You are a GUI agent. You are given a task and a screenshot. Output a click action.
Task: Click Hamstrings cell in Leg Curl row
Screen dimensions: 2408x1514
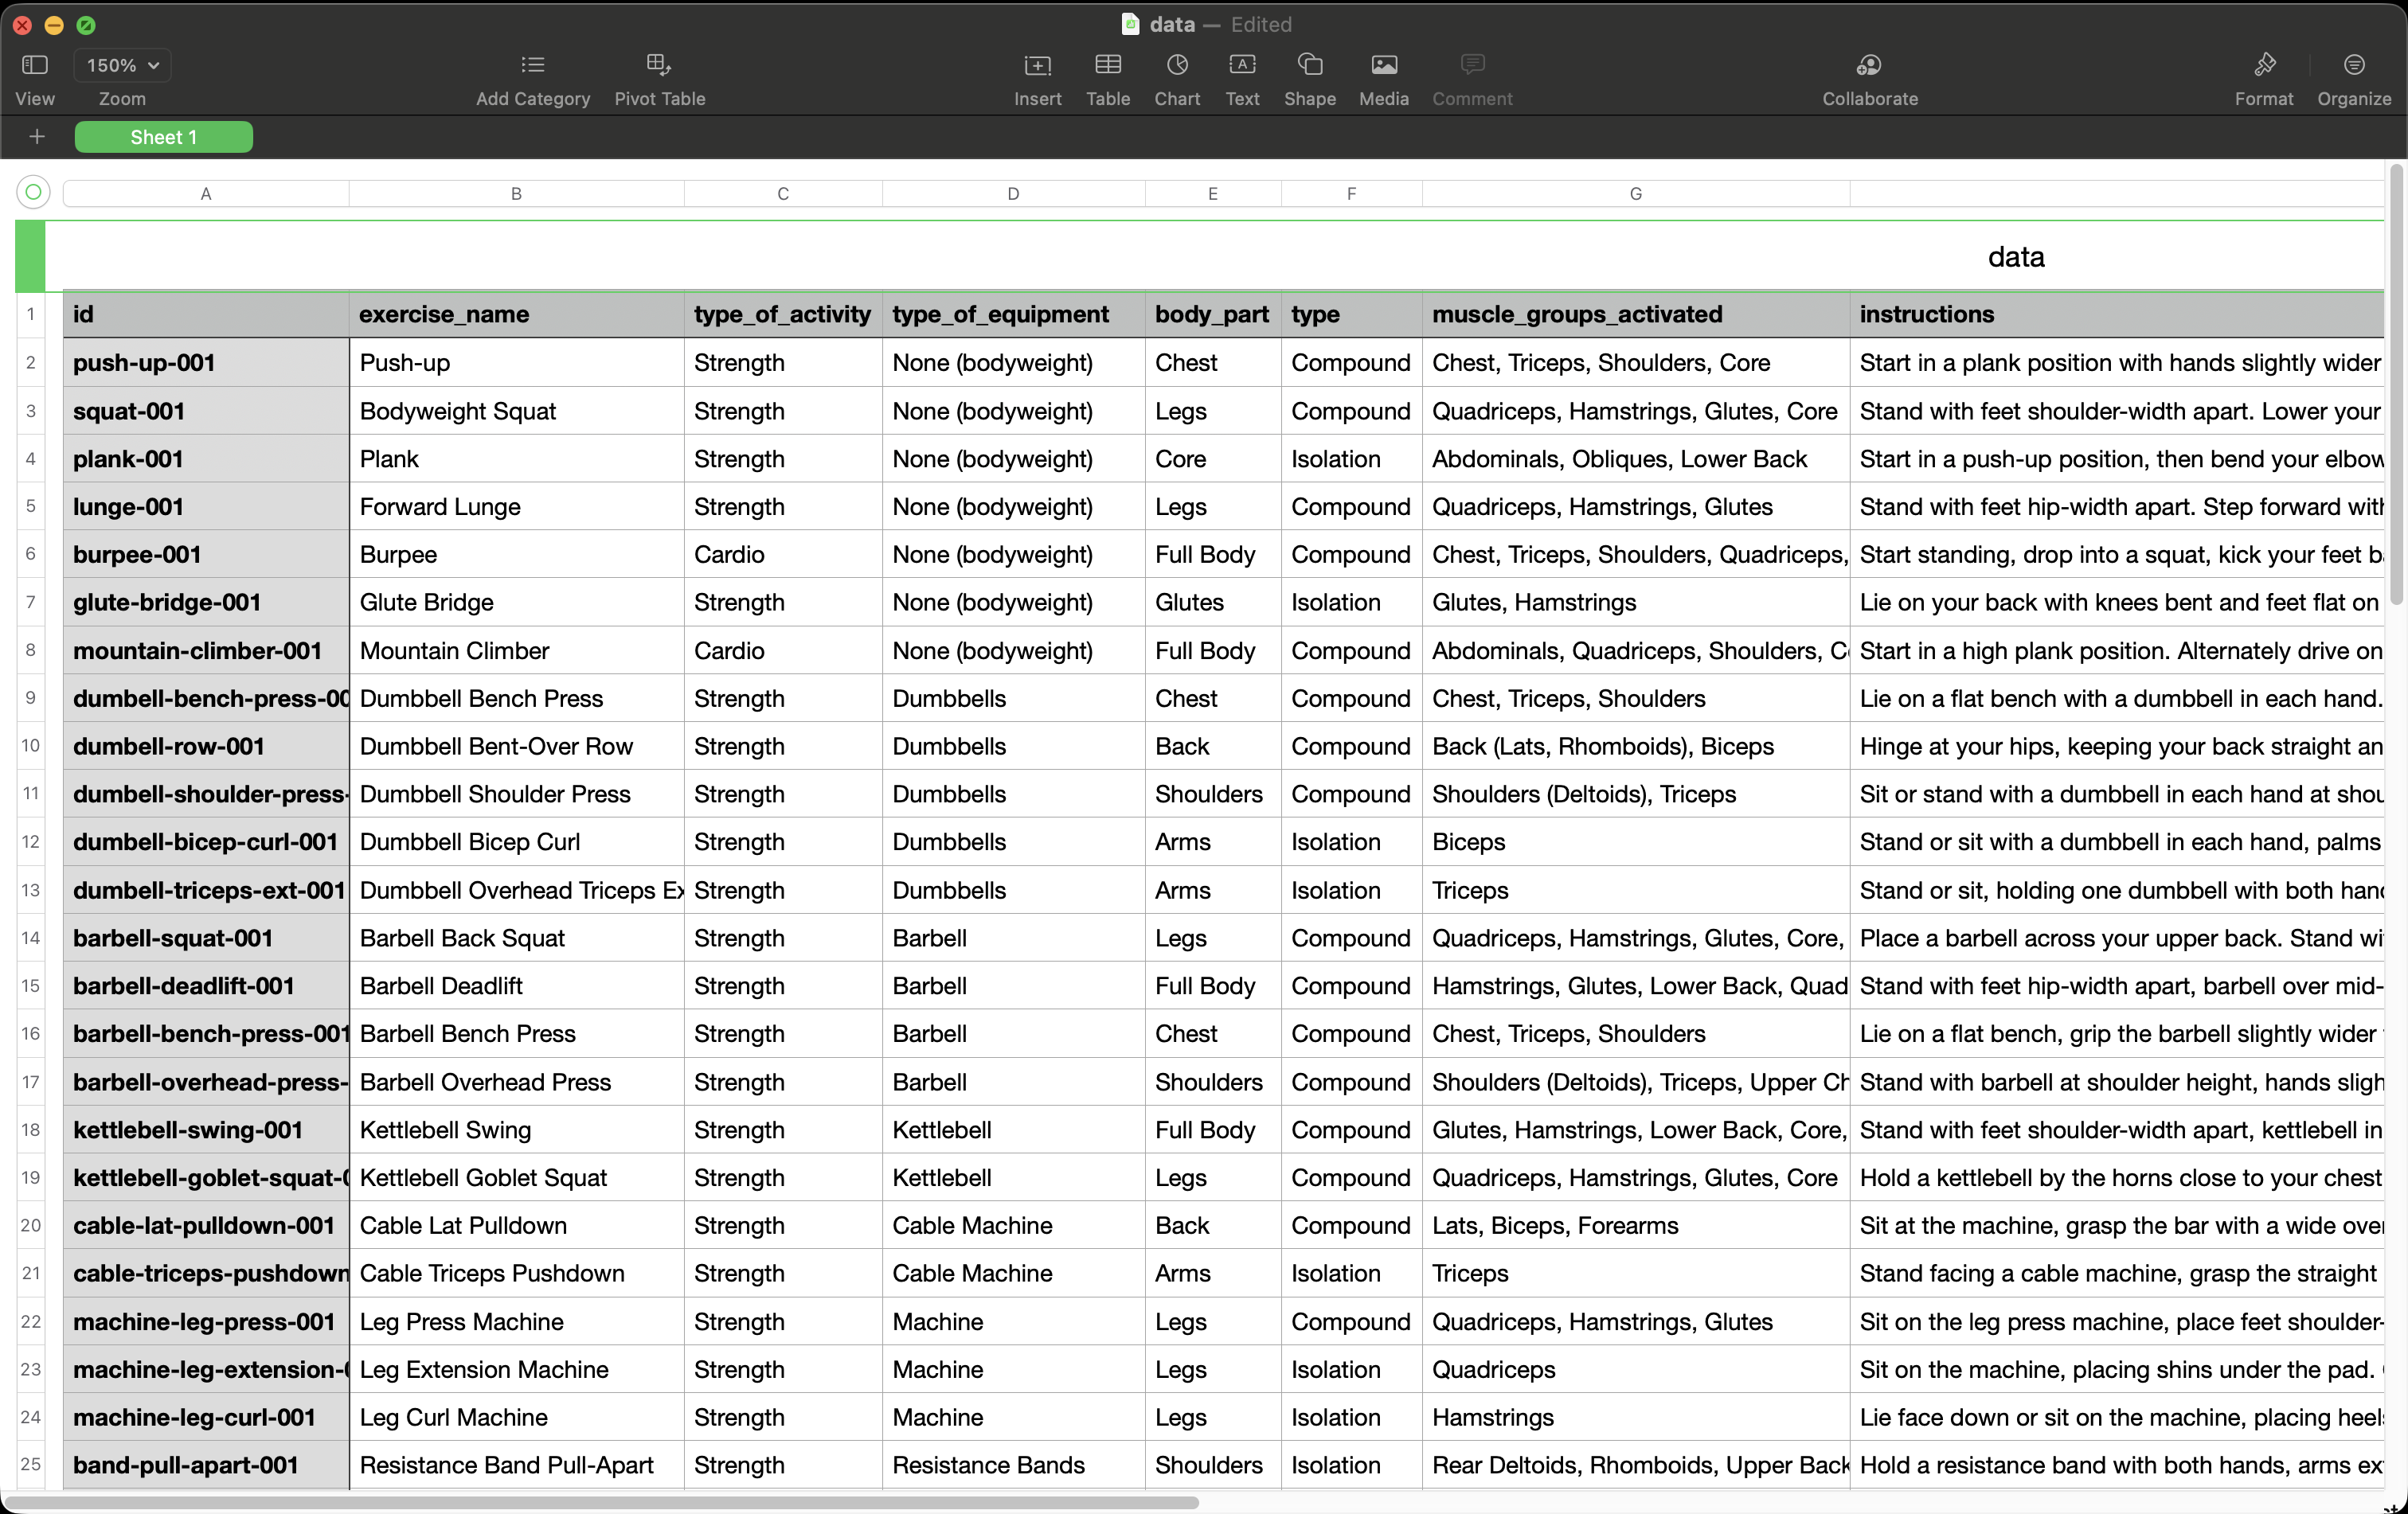tap(1636, 1417)
